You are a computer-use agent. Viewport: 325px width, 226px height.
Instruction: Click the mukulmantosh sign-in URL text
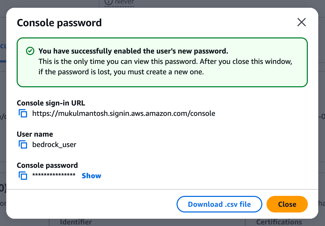coord(123,114)
